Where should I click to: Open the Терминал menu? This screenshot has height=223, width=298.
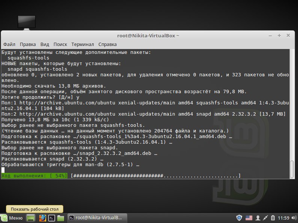[82, 45]
